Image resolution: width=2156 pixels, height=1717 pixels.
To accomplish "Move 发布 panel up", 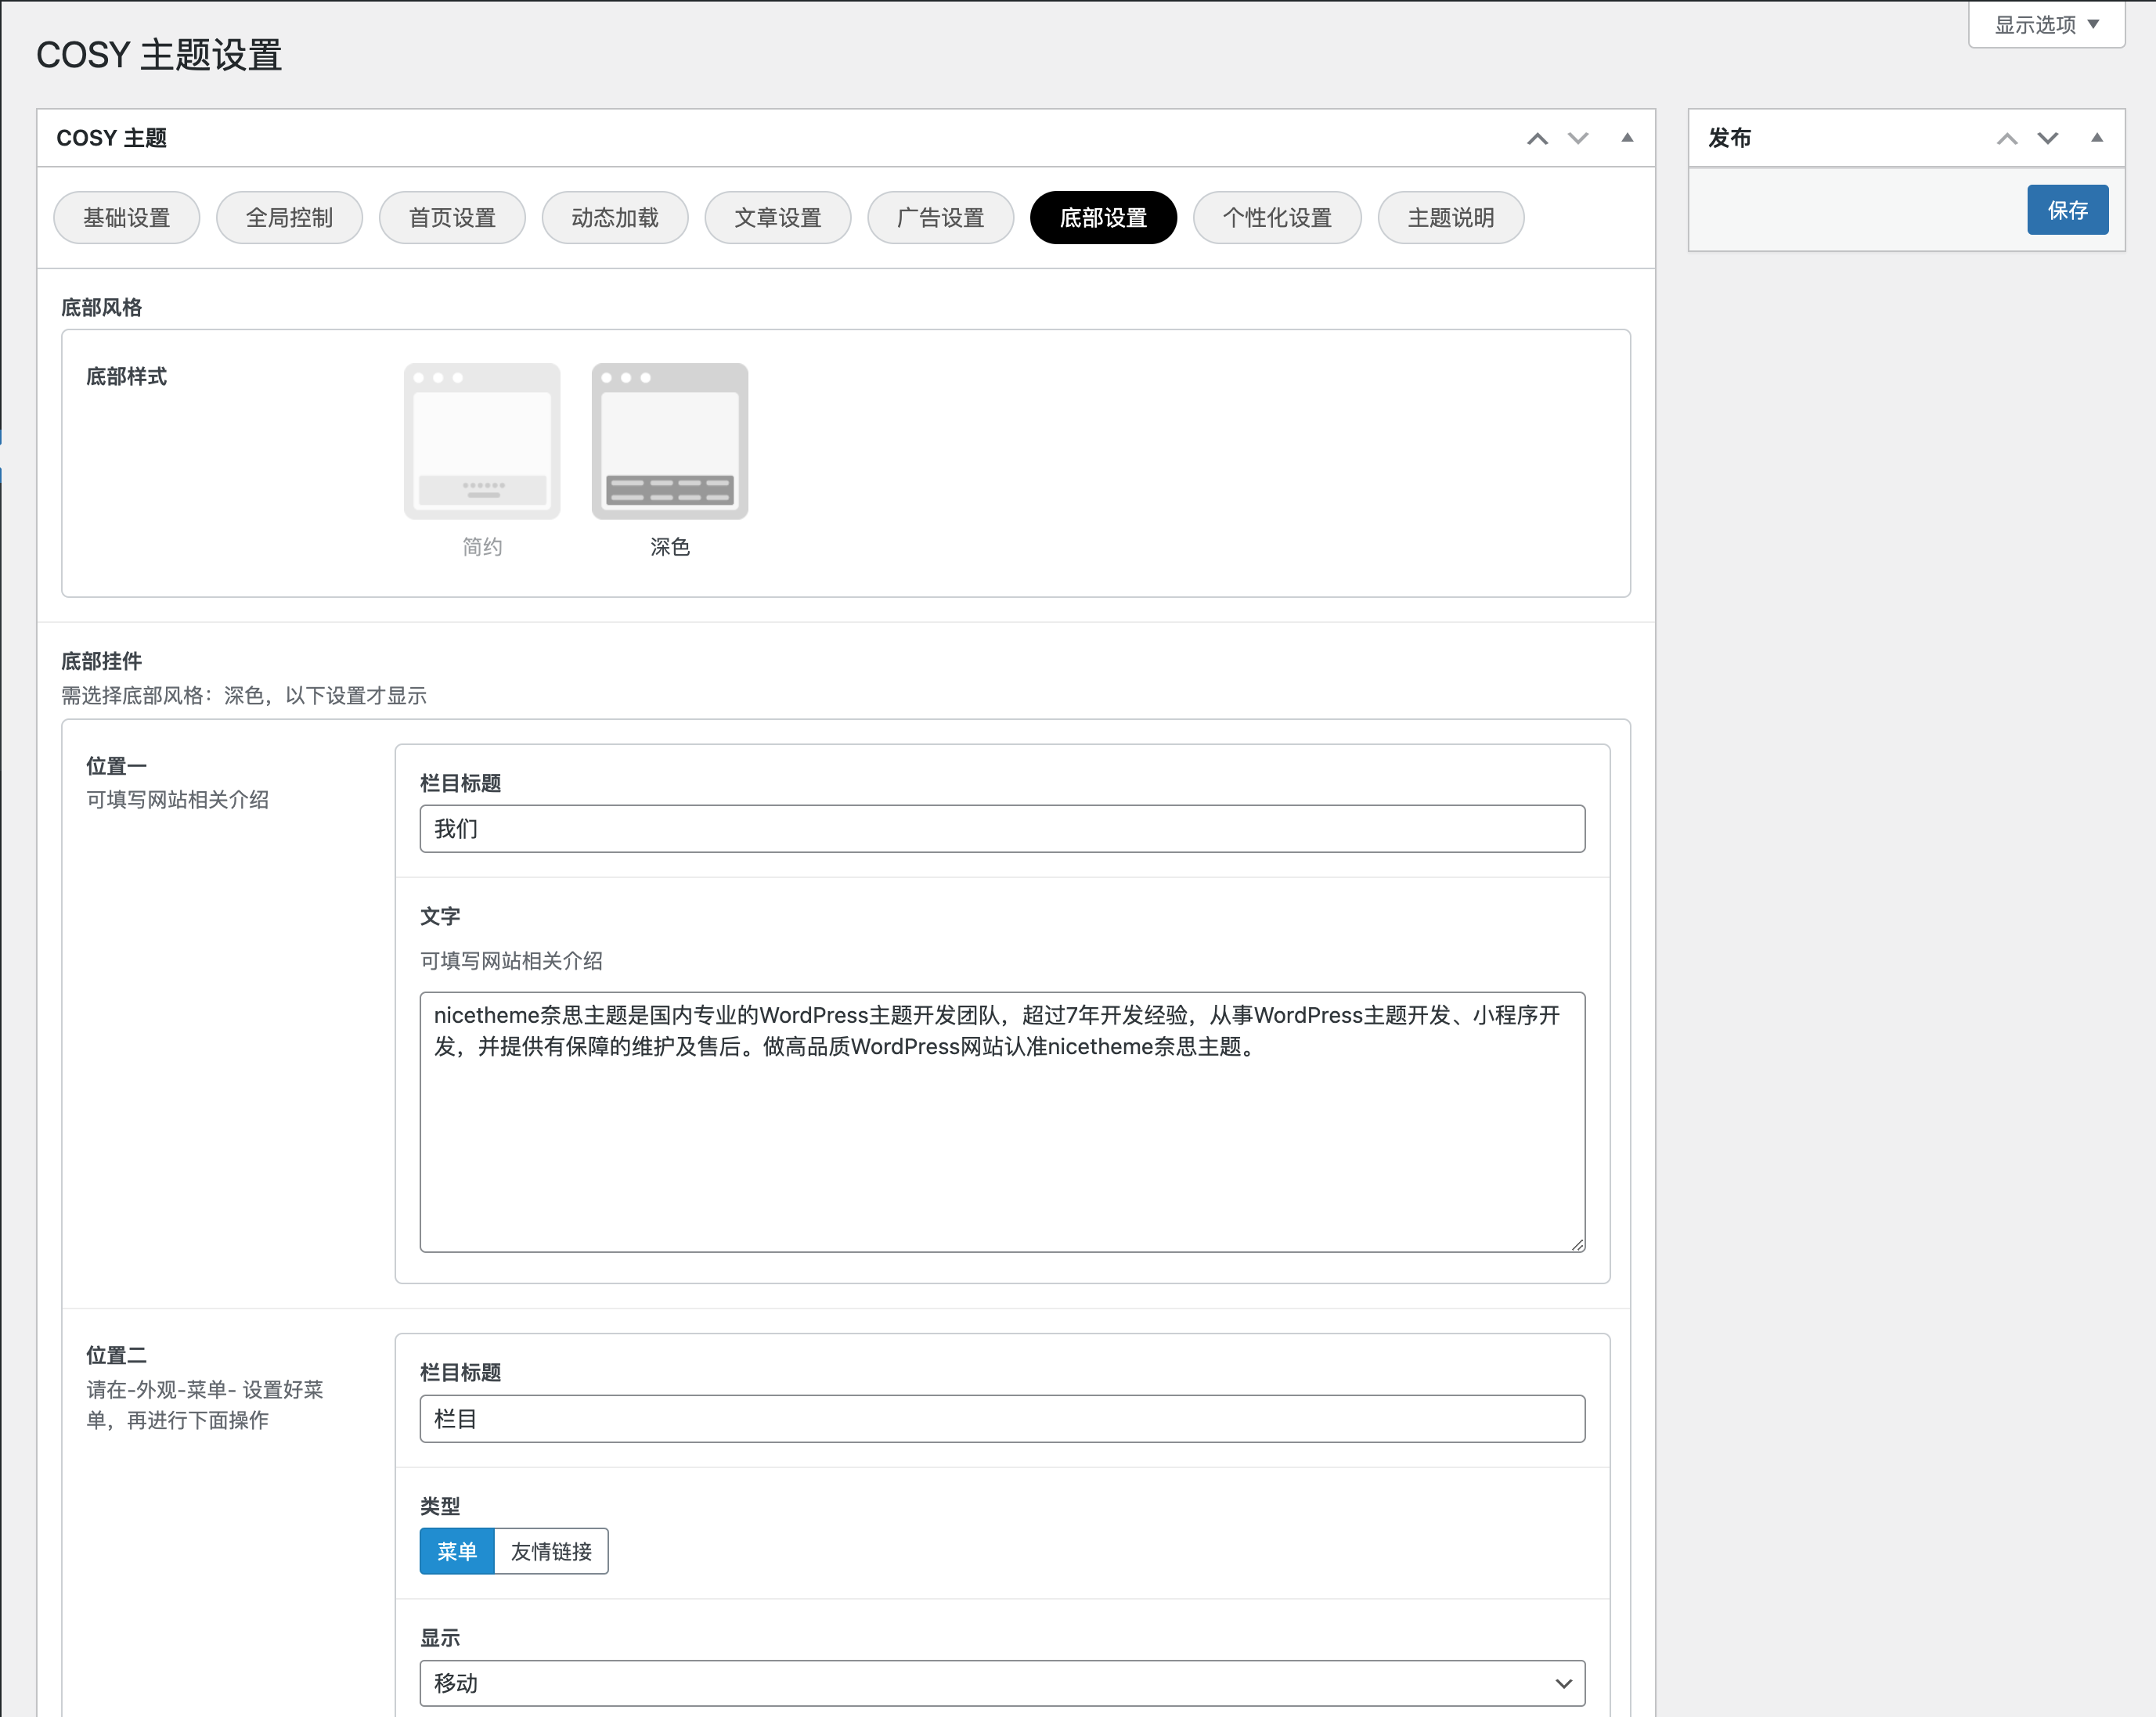I will coord(2007,139).
